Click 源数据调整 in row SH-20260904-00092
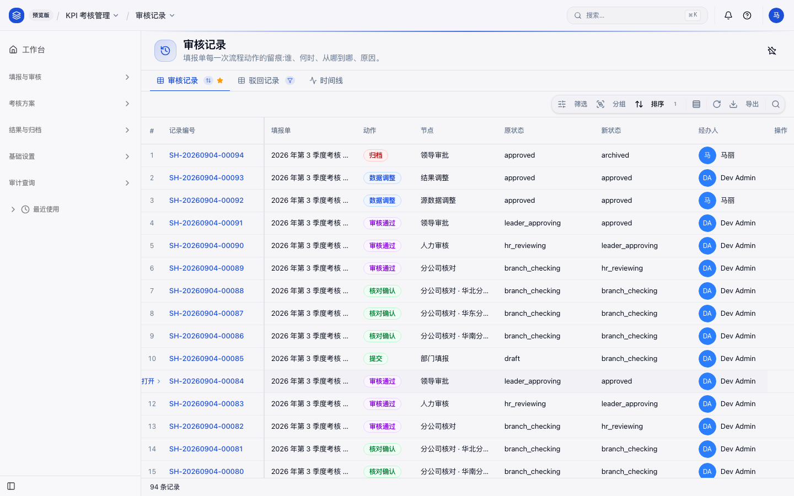This screenshot has height=496, width=794. (x=438, y=201)
